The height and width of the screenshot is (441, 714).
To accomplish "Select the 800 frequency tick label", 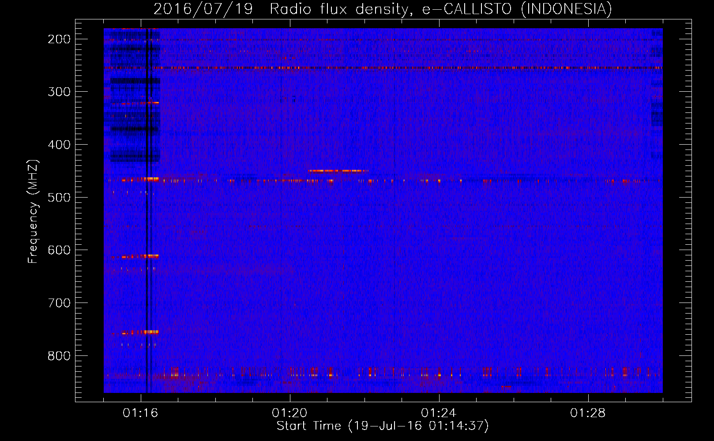I will (59, 355).
